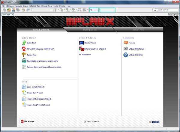Screen dimensions: 180x132
Task: Click the Microchip icon beside MPLAB IDE v8 Users
Action: (x=24, y=49)
